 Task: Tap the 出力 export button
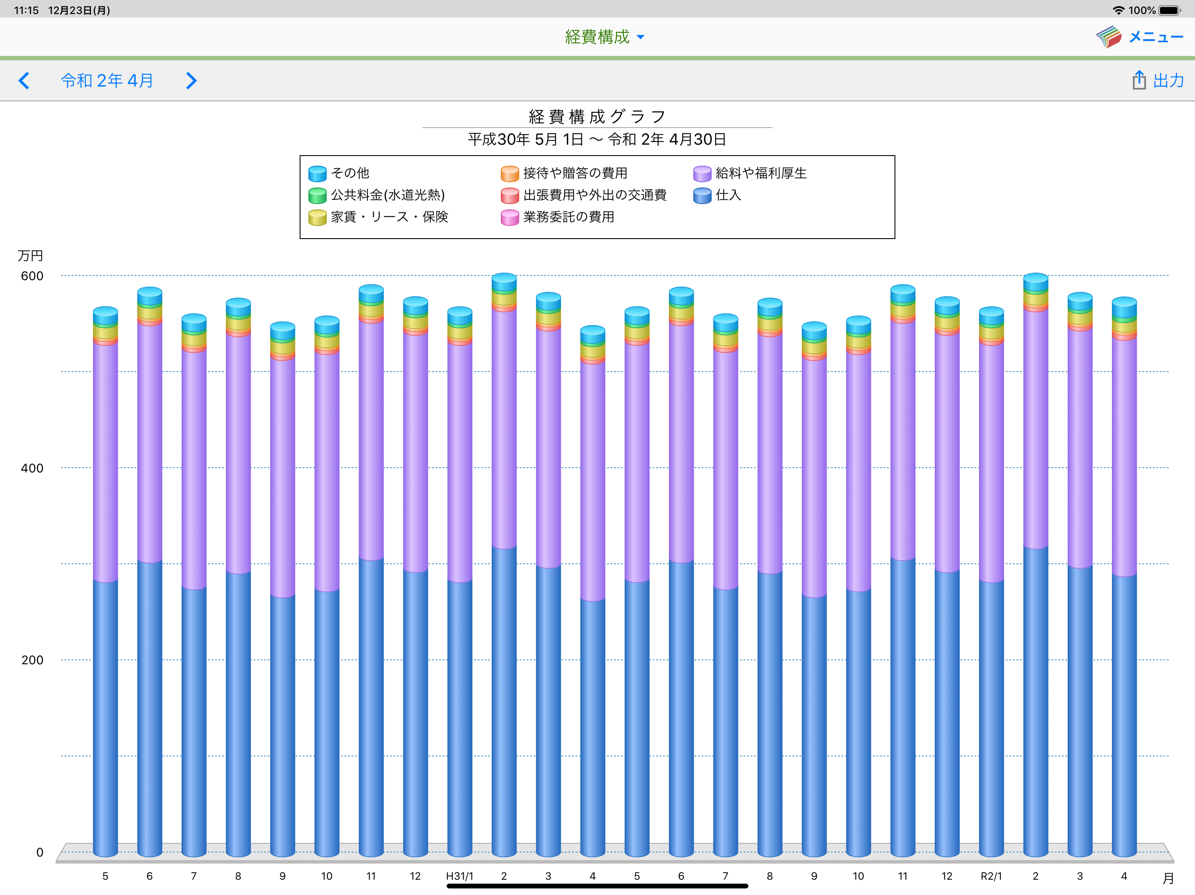1168,80
